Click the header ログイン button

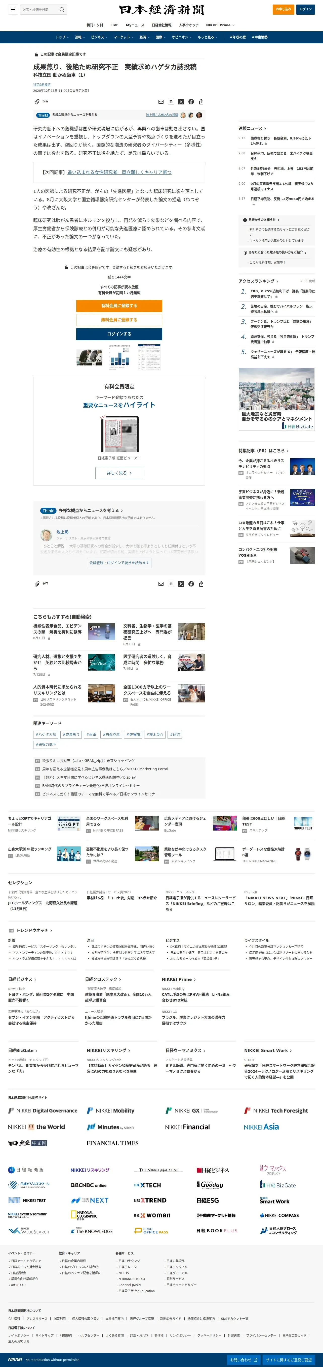[x=306, y=9]
